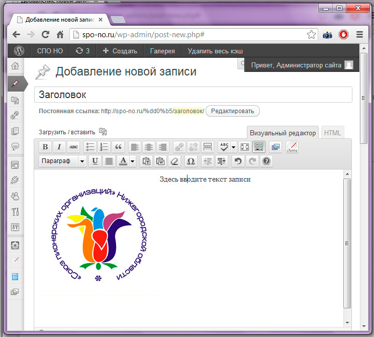Align text to the left
Viewport: 374px width, 337px height.
point(135,147)
